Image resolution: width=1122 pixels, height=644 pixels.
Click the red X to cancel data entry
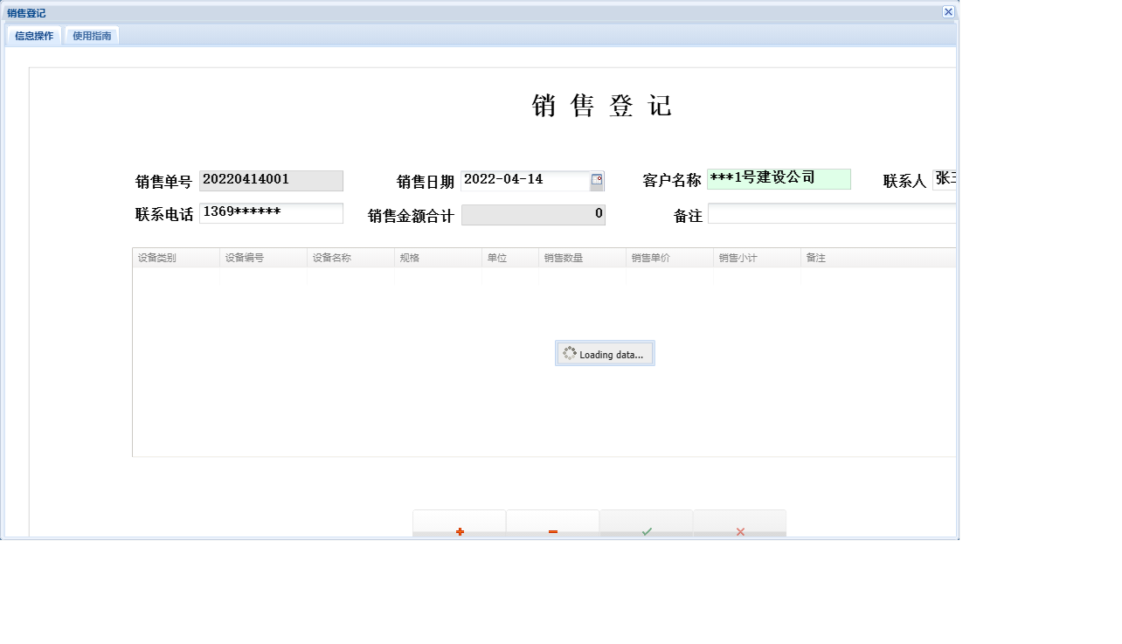(739, 530)
